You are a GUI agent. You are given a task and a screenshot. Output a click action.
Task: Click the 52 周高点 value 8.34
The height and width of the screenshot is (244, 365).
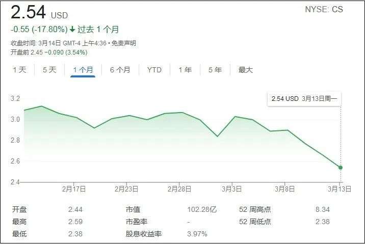[322, 209]
